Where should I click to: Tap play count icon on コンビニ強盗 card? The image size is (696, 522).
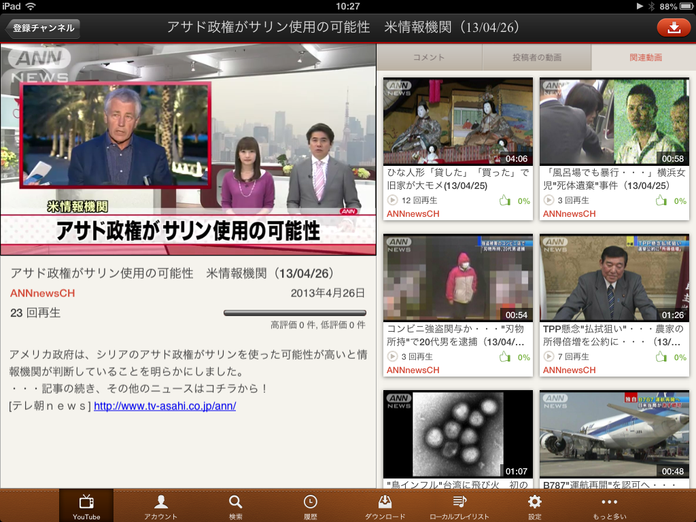tap(392, 356)
